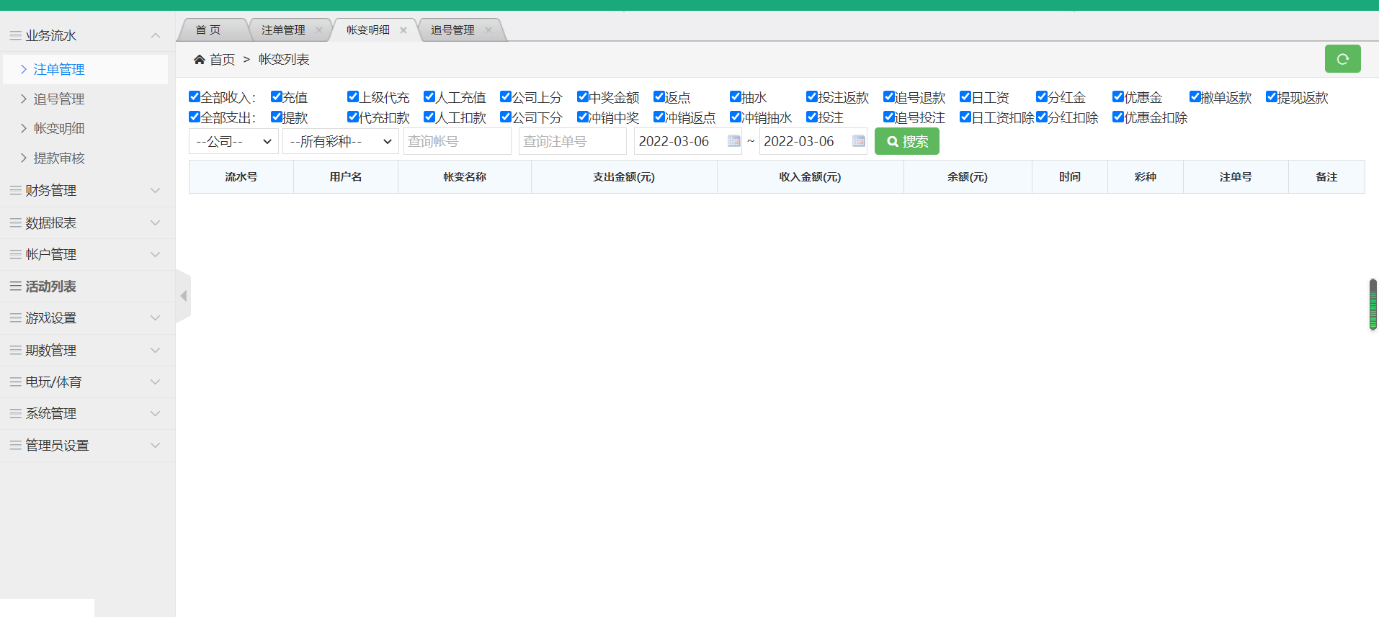Click the home icon in breadcrumb

[x=199, y=60]
